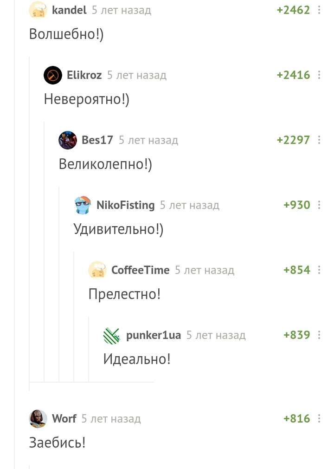
Task: Open options menu on Worf's comment
Action: tap(319, 418)
